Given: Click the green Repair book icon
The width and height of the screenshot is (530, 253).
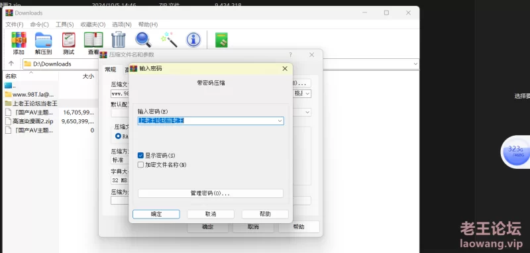Looking at the screenshot, I should [x=221, y=40].
